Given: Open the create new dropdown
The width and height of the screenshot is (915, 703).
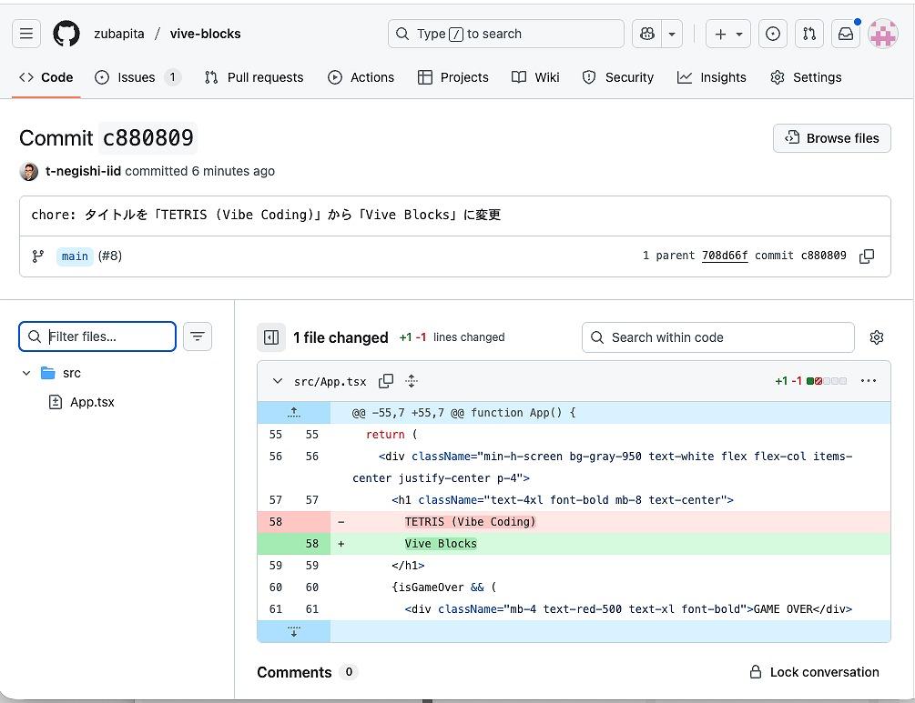Looking at the screenshot, I should 728,34.
